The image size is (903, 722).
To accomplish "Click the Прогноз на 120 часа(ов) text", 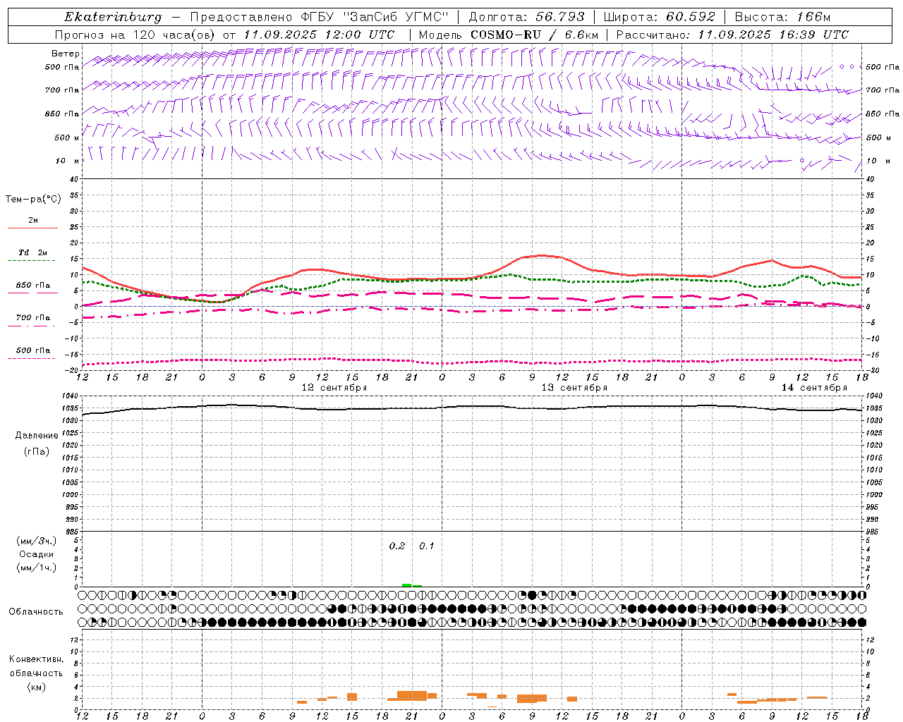I will [x=136, y=35].
